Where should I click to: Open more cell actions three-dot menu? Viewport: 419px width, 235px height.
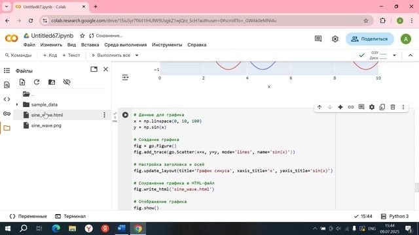tap(403, 107)
